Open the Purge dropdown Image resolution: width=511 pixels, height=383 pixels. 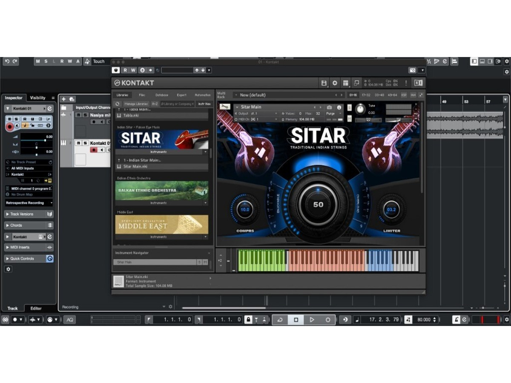tap(334, 114)
